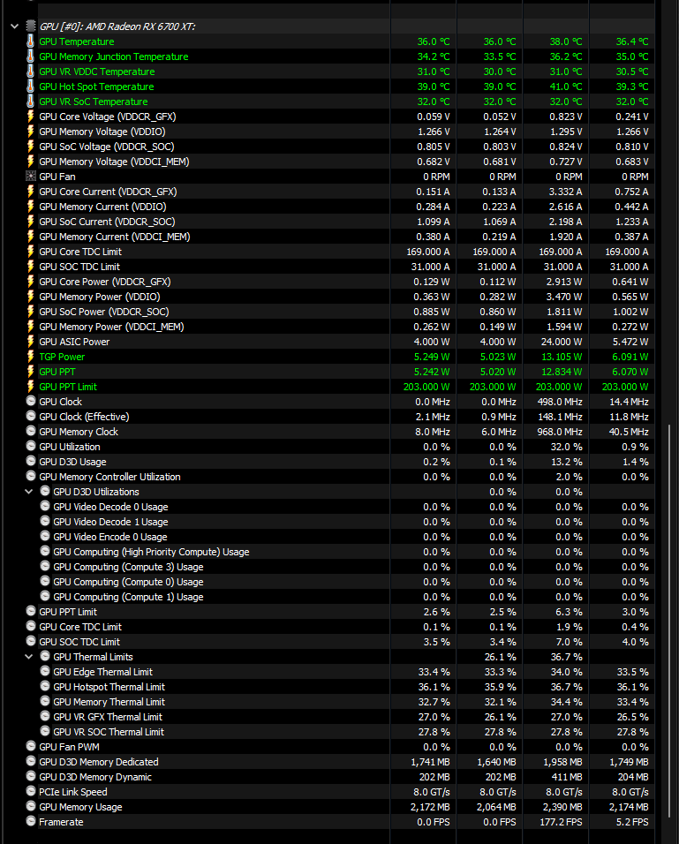Collapse the GPU [#0] AMD Radeon RX 6700 XT section
Viewport: 679px width, 844px height.
click(x=14, y=26)
